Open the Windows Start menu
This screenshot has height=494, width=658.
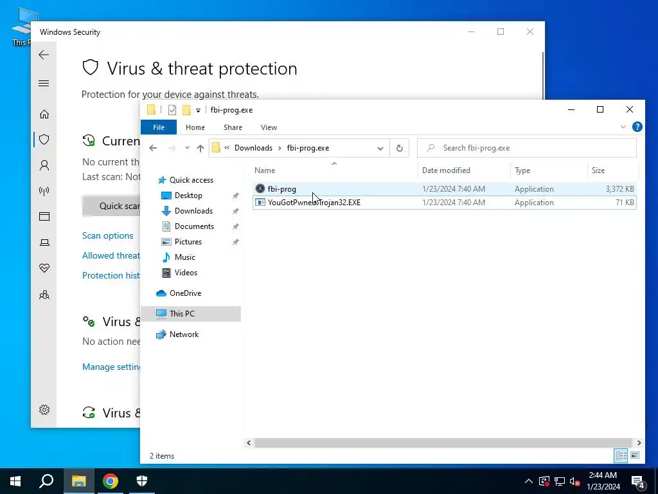pos(15,481)
